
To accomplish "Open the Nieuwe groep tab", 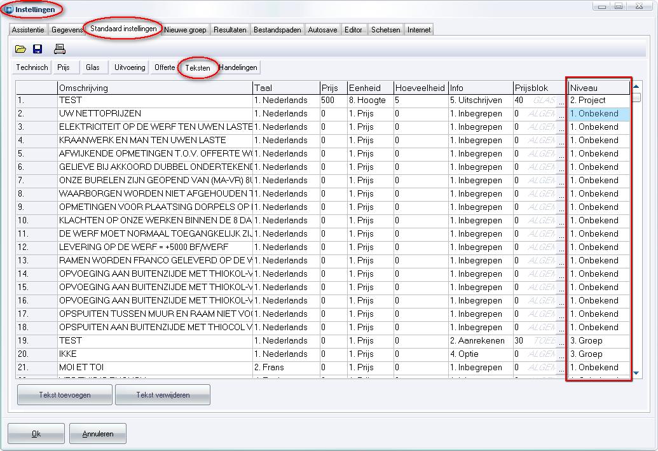I will click(185, 30).
